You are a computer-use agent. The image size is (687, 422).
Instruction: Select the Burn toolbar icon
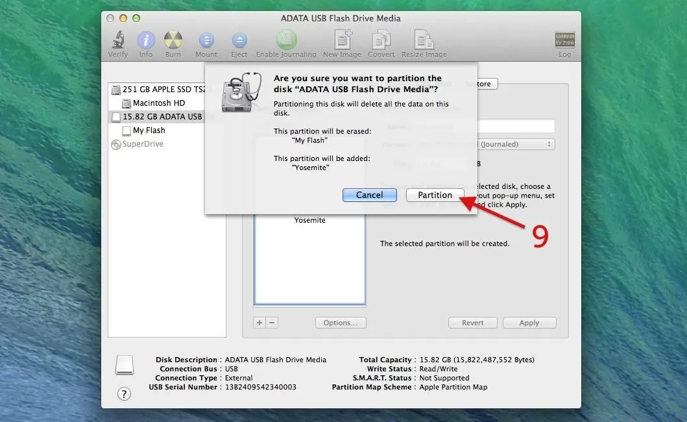tap(173, 40)
